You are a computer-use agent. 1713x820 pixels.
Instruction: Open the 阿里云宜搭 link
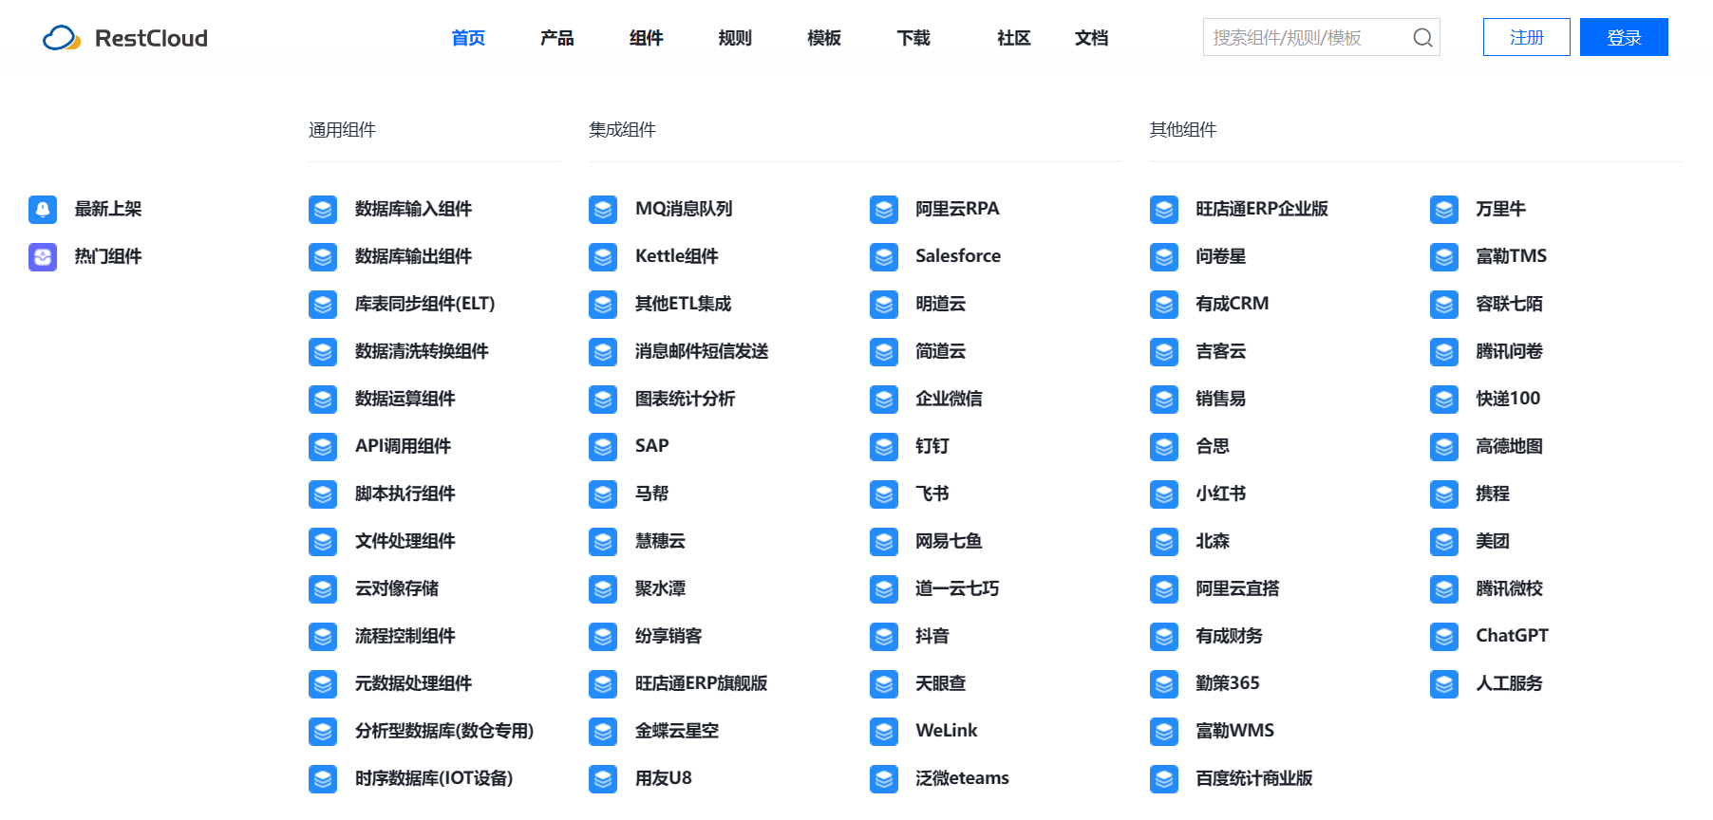tap(1237, 588)
